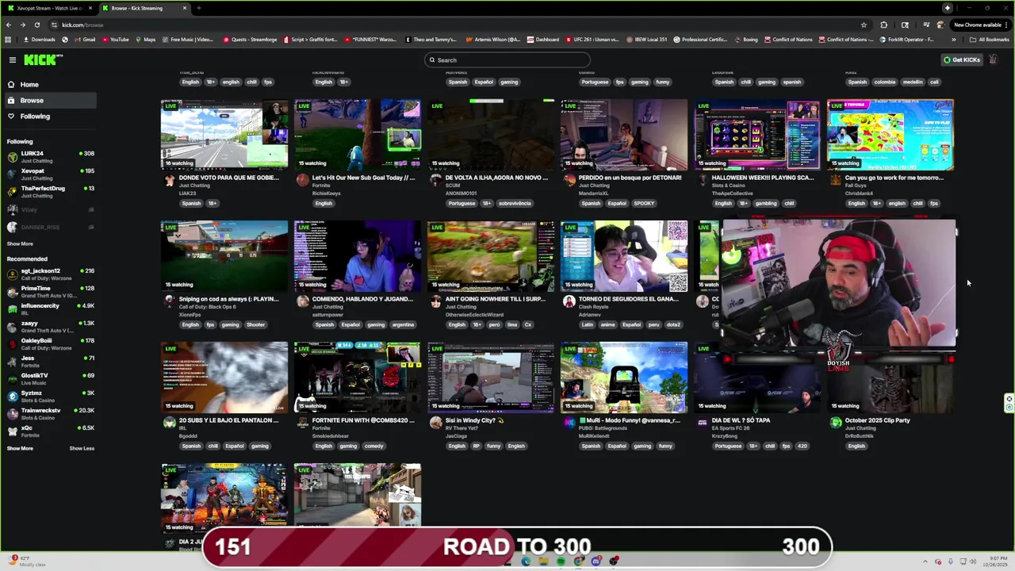
Task: Open Sisi in Windy City stream thumbnail
Action: coord(491,377)
